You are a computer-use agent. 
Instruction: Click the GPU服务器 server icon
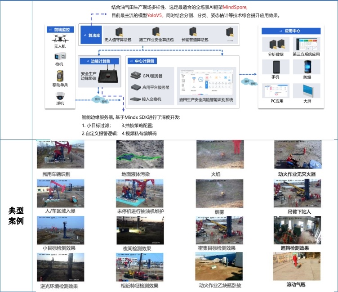point(135,75)
